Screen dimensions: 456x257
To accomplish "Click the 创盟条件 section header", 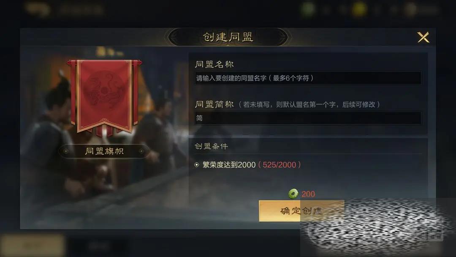I will point(211,146).
